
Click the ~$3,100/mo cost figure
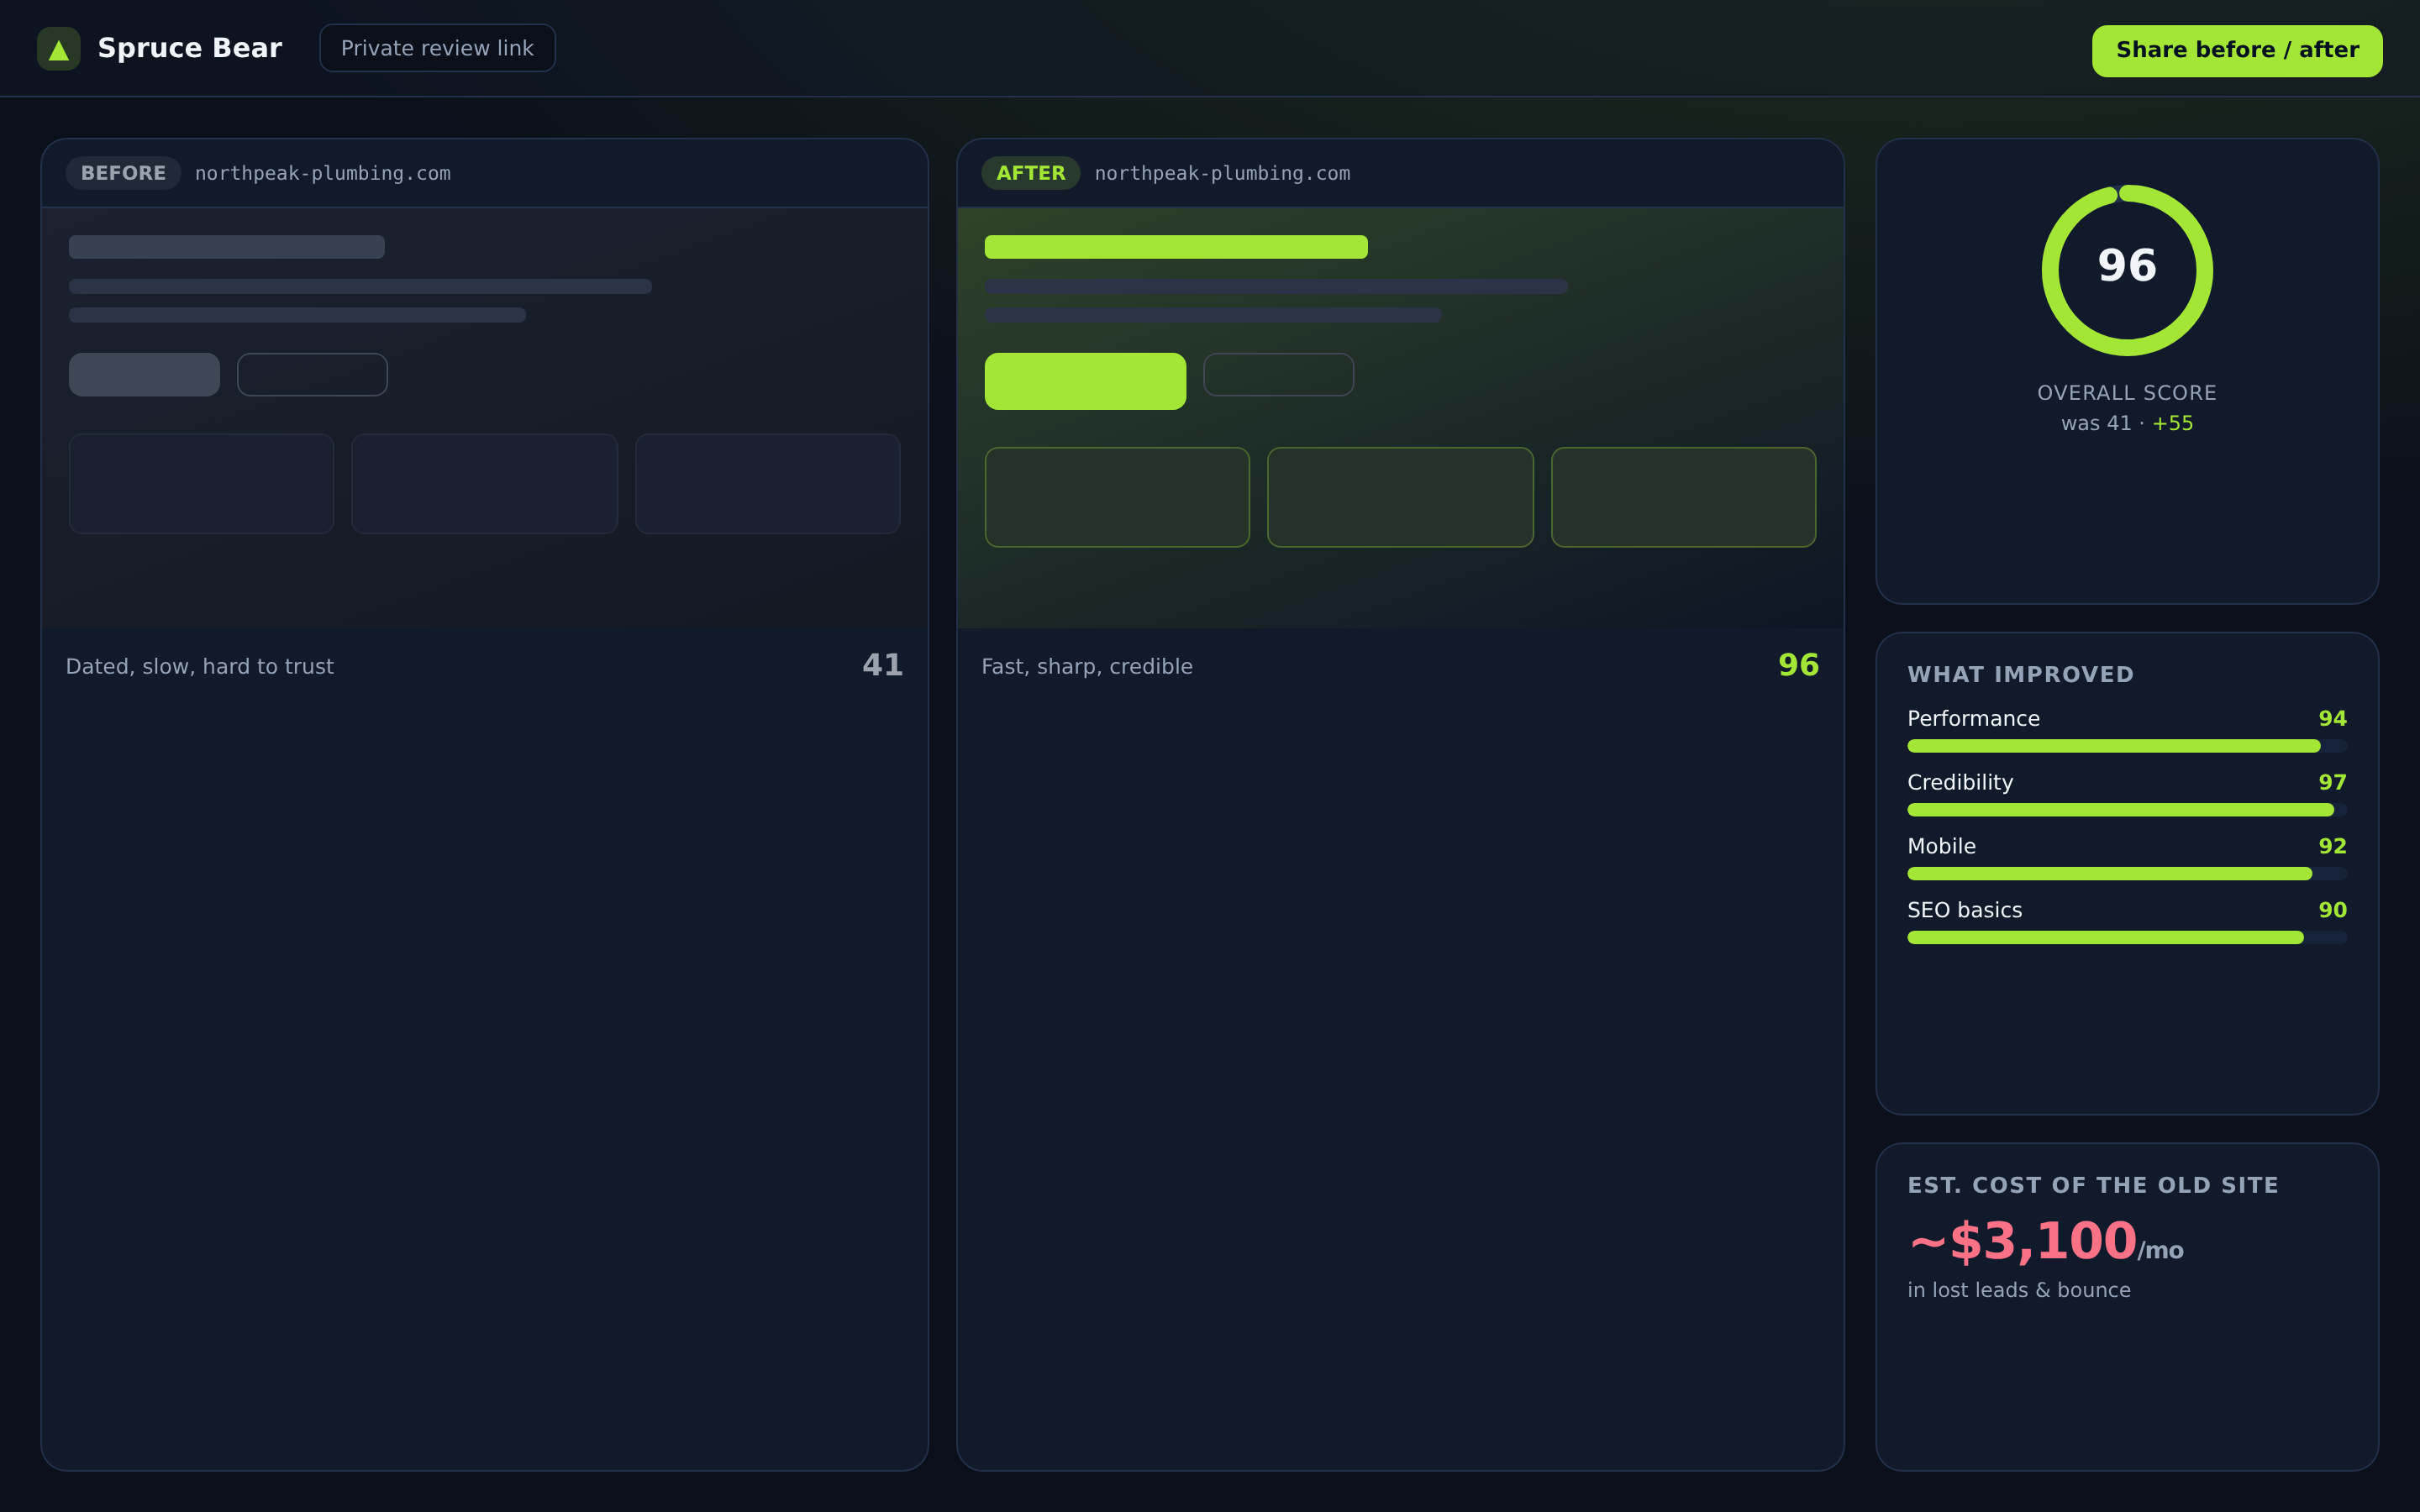tap(2045, 1242)
